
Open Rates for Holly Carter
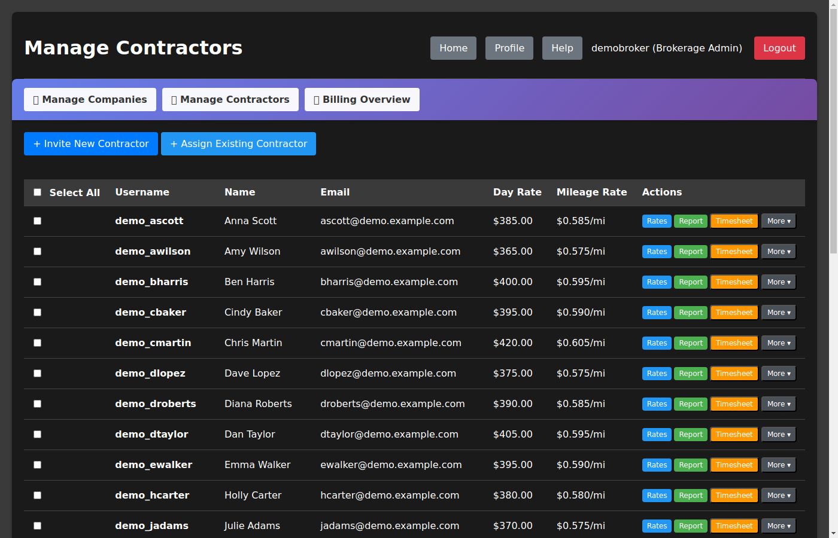657,496
